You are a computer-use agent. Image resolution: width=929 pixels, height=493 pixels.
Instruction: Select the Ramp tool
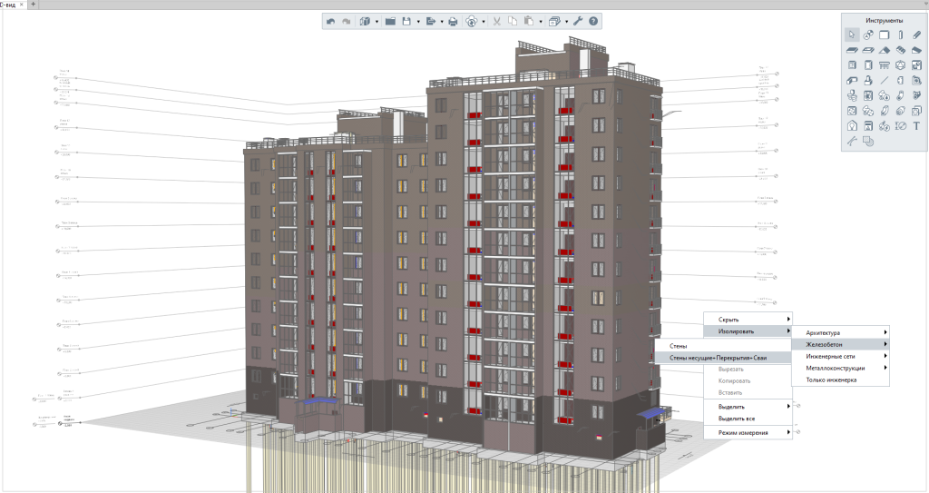pyautogui.click(x=916, y=51)
